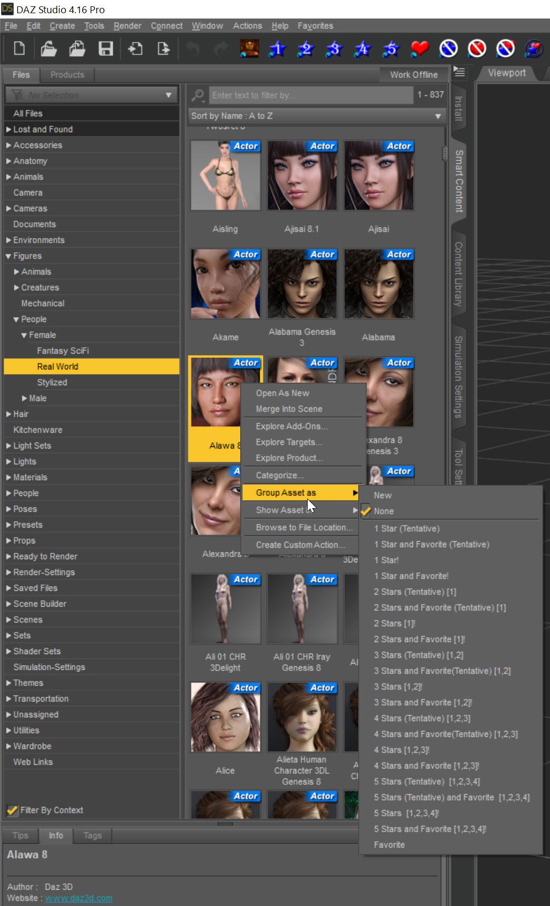
Task: Select the All Files category
Action: pyautogui.click(x=92, y=114)
